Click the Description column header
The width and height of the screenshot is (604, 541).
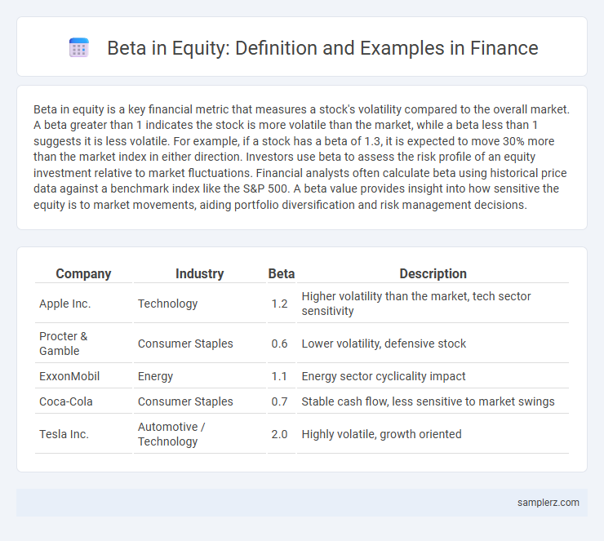click(433, 273)
